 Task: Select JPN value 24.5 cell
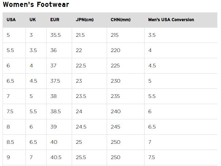click(x=89, y=127)
